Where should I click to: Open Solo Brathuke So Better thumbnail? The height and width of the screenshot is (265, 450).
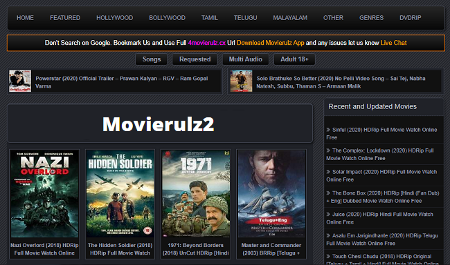(x=241, y=81)
